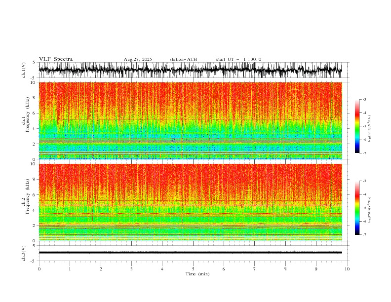
Task: Click the "1" tick on time axis
Action: (70, 269)
